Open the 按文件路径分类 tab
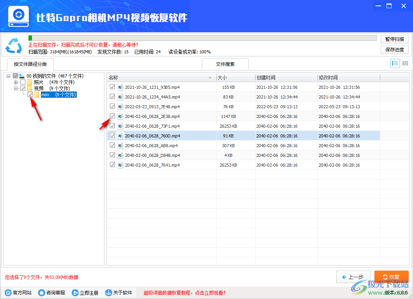This screenshot has height=299, width=413. [30, 64]
